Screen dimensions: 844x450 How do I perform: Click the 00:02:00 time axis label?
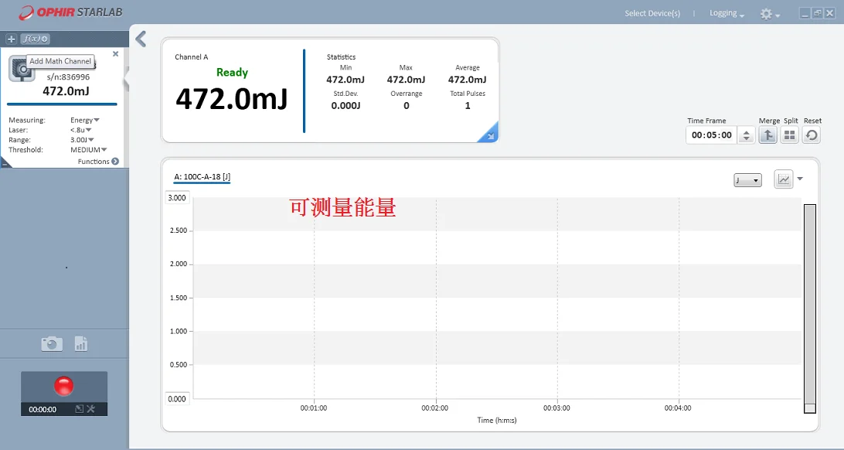pos(435,408)
